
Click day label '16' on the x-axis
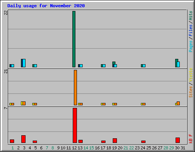(97, 148)
